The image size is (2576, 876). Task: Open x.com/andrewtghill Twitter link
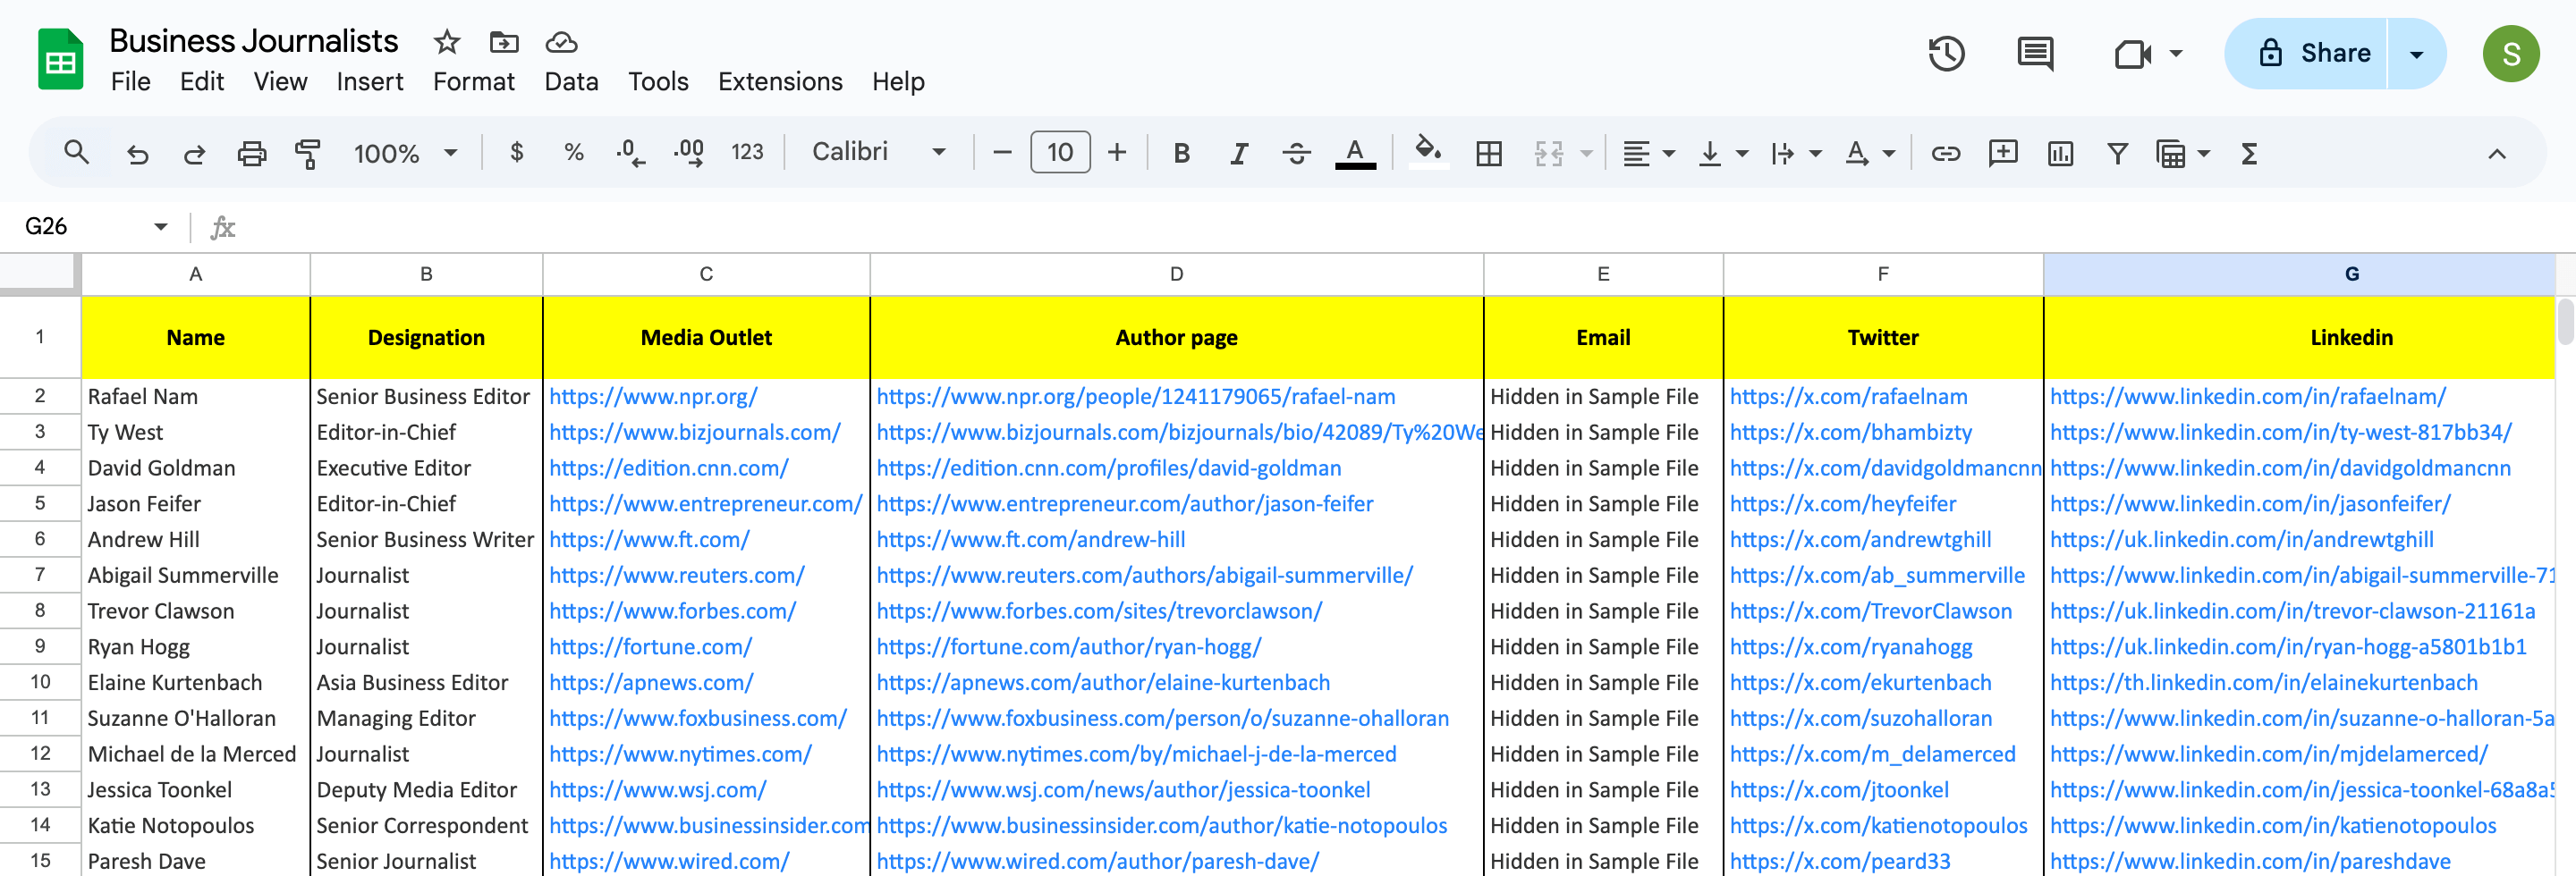click(1860, 539)
